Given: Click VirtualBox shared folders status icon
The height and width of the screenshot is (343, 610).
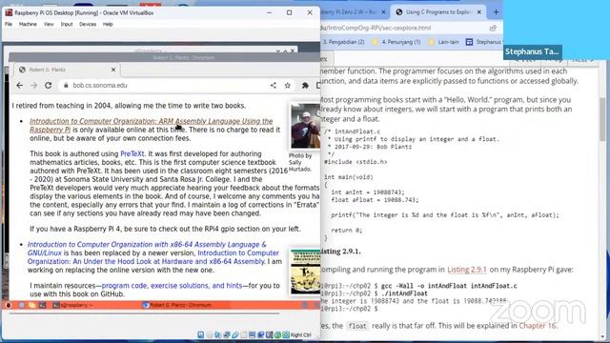Looking at the screenshot, I should click(x=244, y=334).
